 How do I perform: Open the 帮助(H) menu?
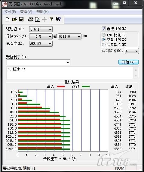42,12
